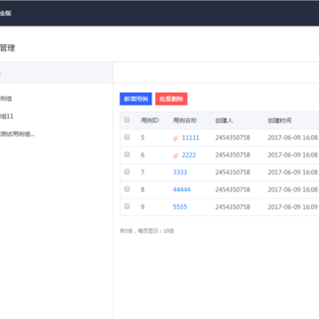Click the creation time in the 2222 row
This screenshot has width=319, height=319.
[292, 155]
